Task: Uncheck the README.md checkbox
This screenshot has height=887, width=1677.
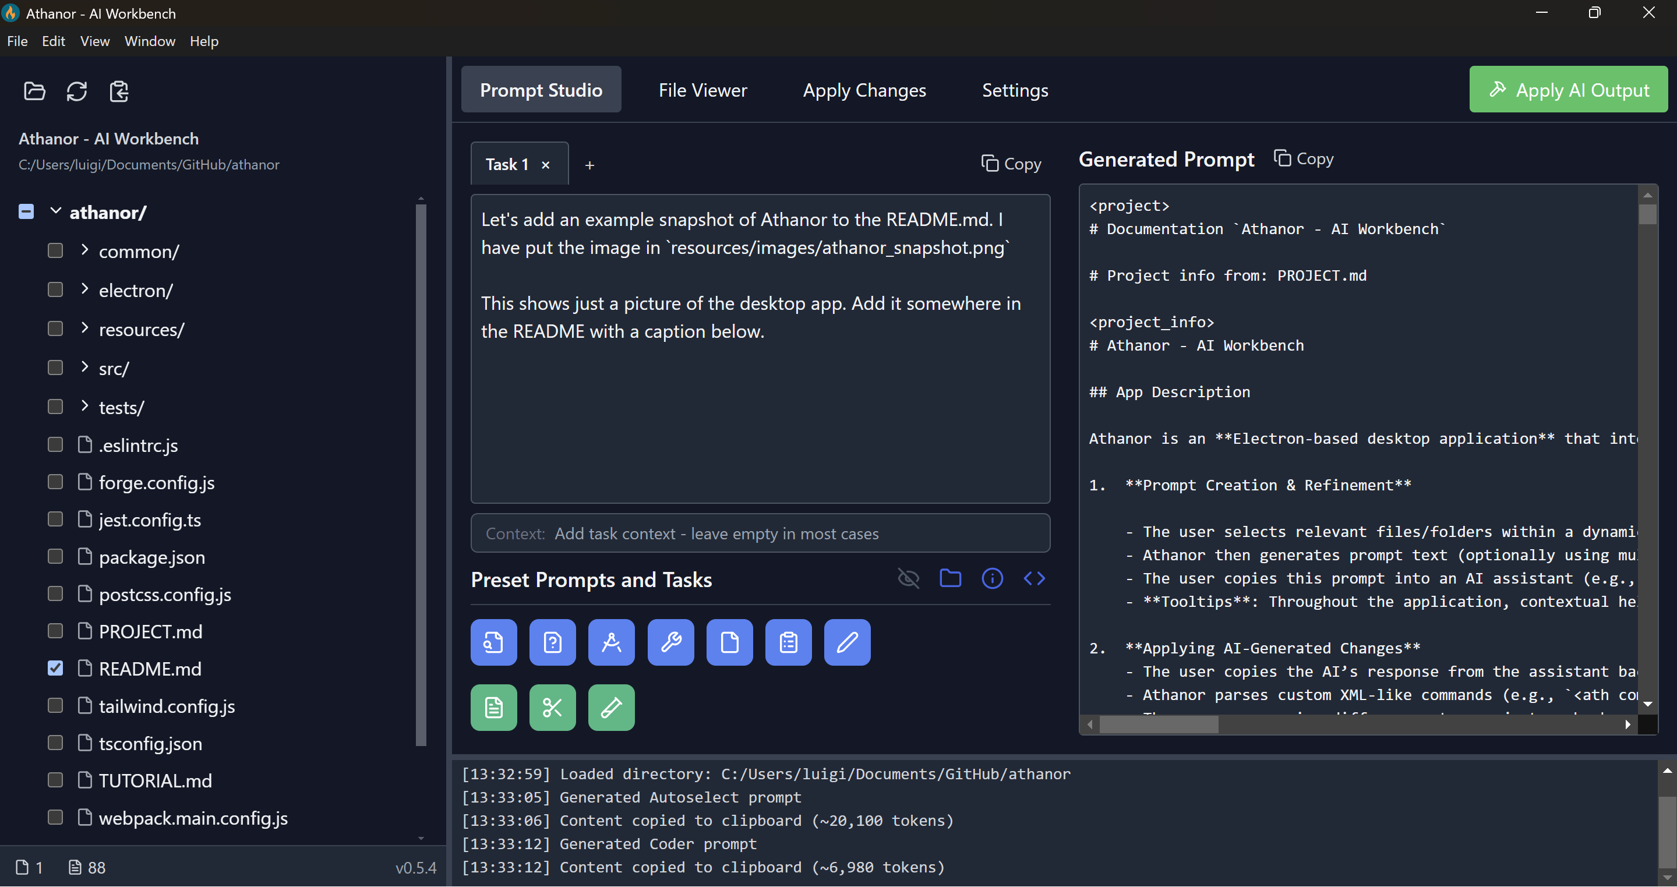Action: pyautogui.click(x=55, y=669)
